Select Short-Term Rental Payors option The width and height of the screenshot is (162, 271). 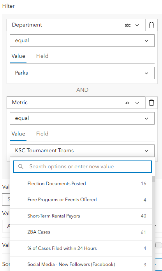(81, 216)
